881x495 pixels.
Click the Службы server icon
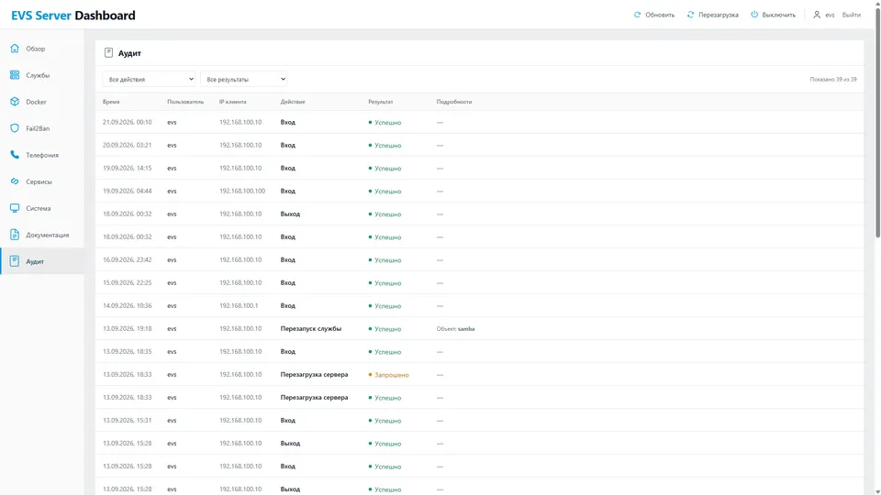click(x=15, y=74)
